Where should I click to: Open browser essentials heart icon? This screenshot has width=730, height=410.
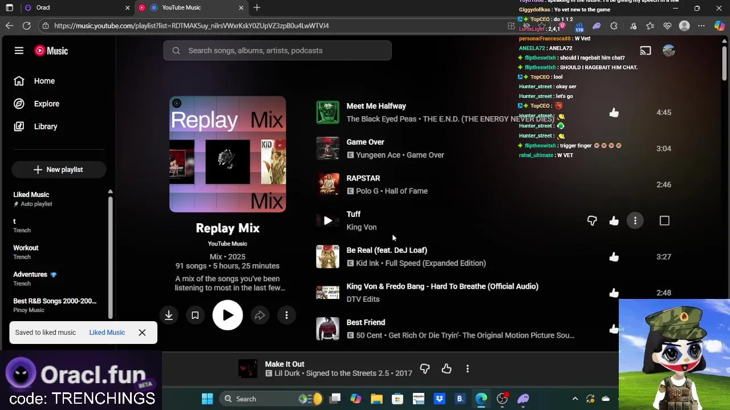click(x=667, y=26)
